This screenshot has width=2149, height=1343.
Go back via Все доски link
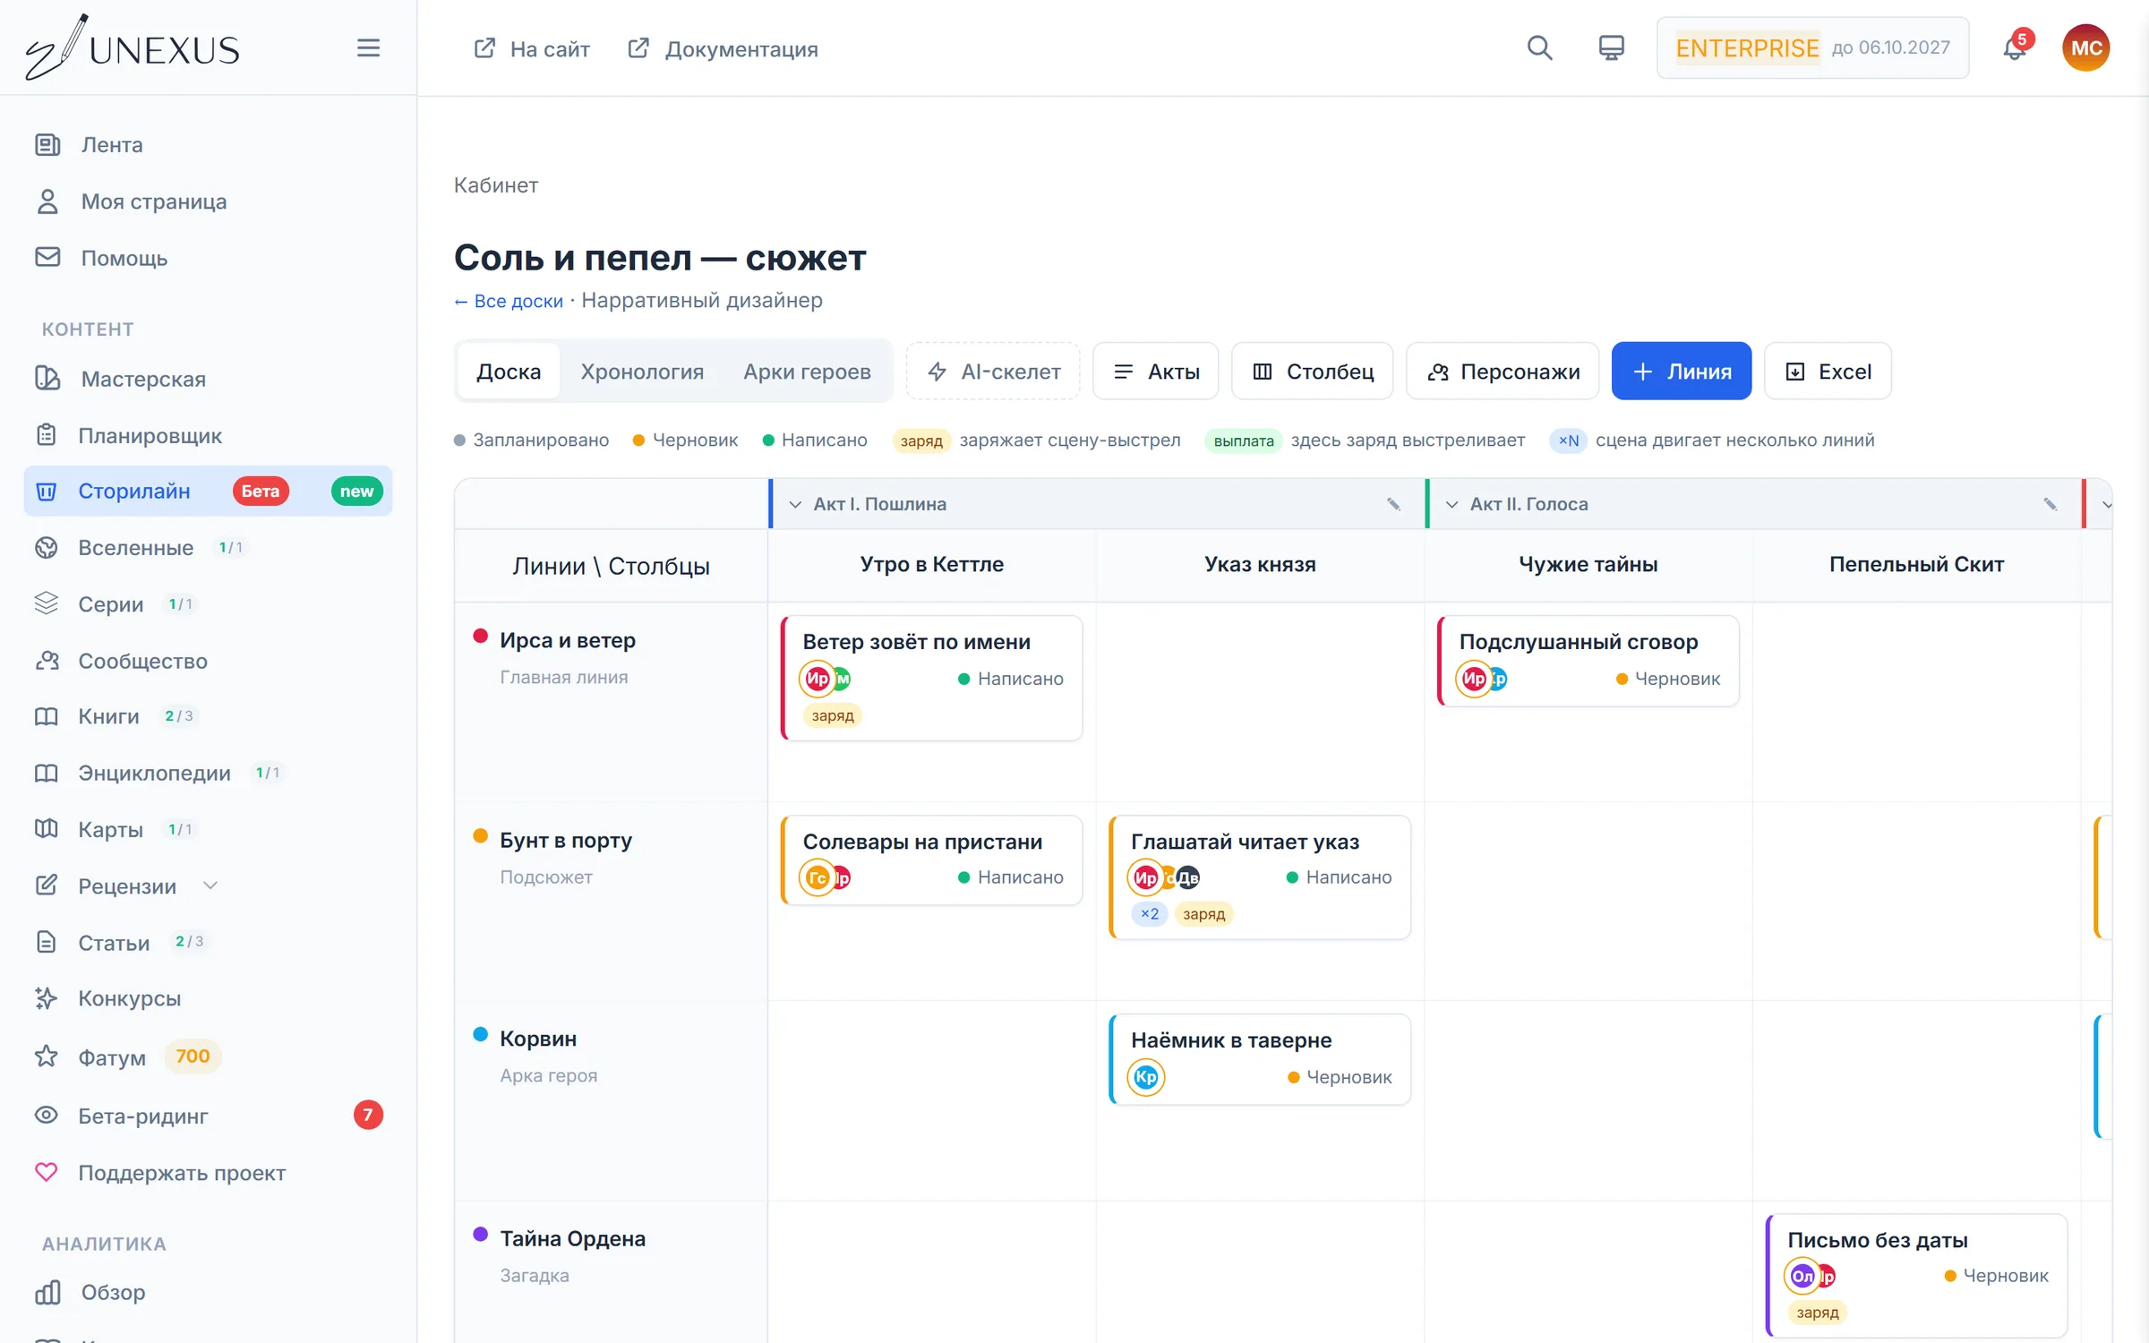coord(509,301)
